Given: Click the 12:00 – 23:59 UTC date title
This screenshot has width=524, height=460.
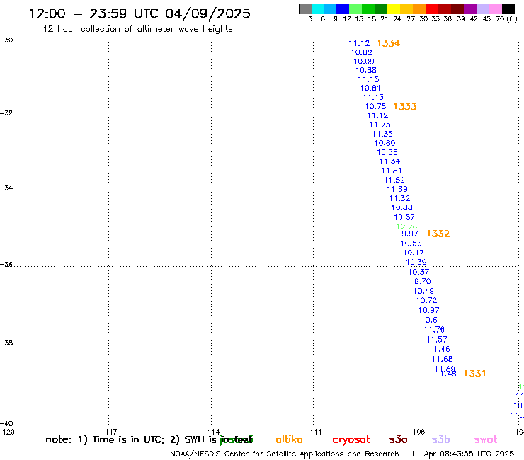Looking at the screenshot, I should (x=139, y=13).
